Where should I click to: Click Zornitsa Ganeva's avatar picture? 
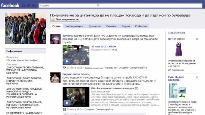click(55, 39)
